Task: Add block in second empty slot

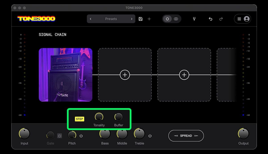Action: 184,75
